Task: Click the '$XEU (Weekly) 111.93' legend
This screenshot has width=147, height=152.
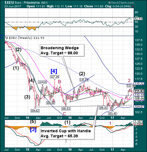Action: point(27,38)
